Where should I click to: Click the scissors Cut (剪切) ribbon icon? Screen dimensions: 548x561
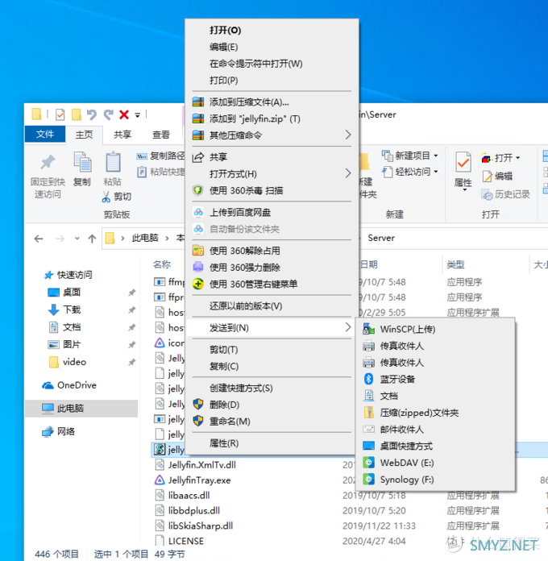[x=106, y=197]
